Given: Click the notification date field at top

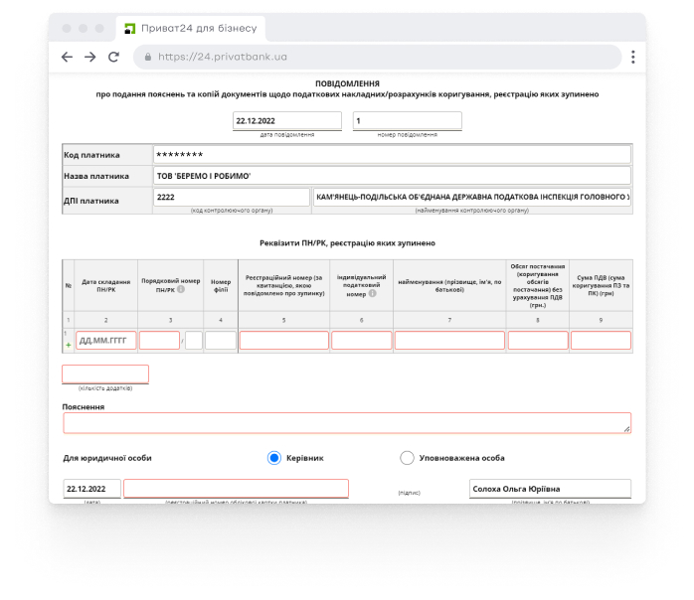Looking at the screenshot, I should (x=286, y=121).
